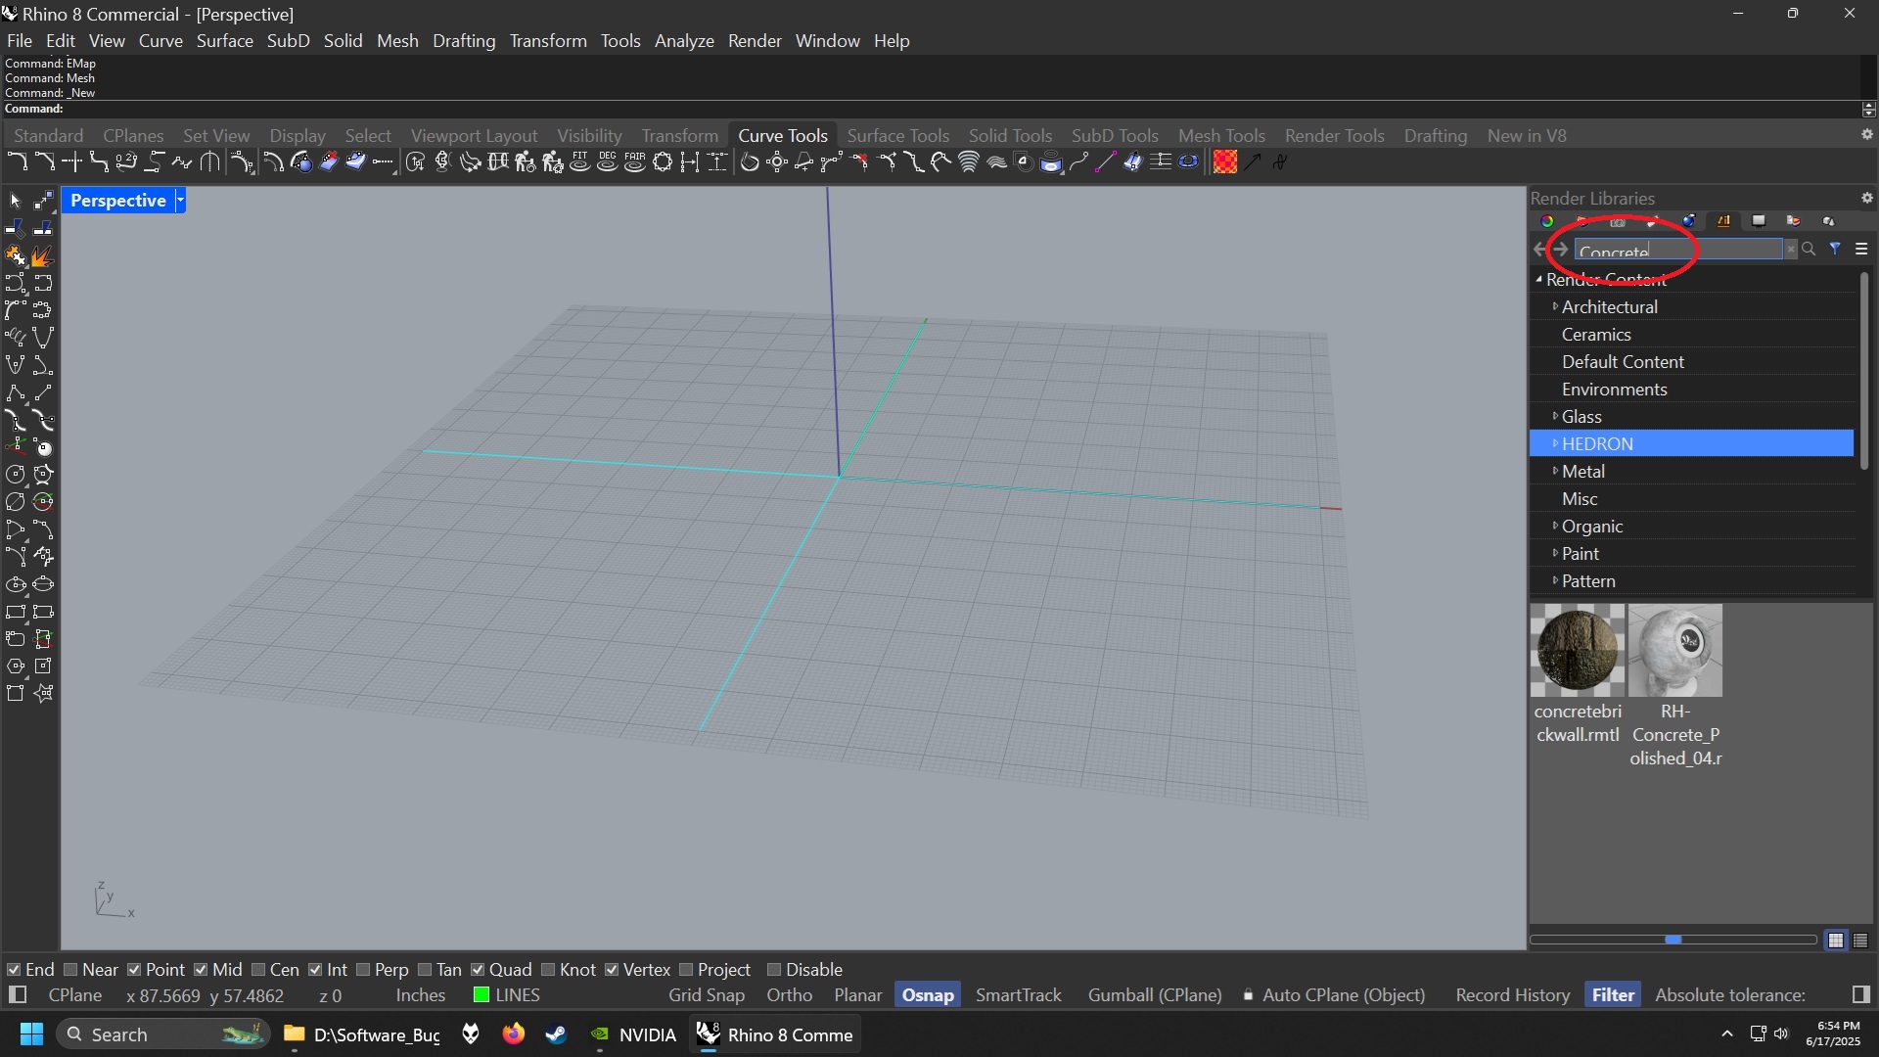Expand the Architectural folder
Viewport: 1879px width, 1057px height.
click(1555, 306)
